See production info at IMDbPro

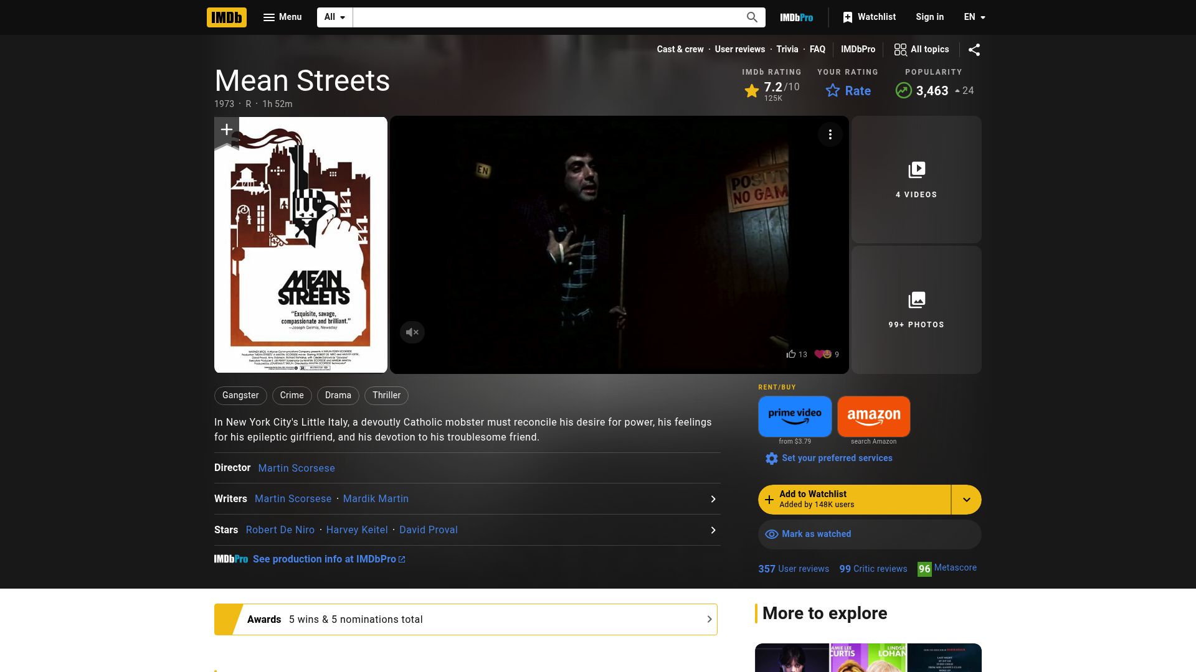(x=328, y=559)
